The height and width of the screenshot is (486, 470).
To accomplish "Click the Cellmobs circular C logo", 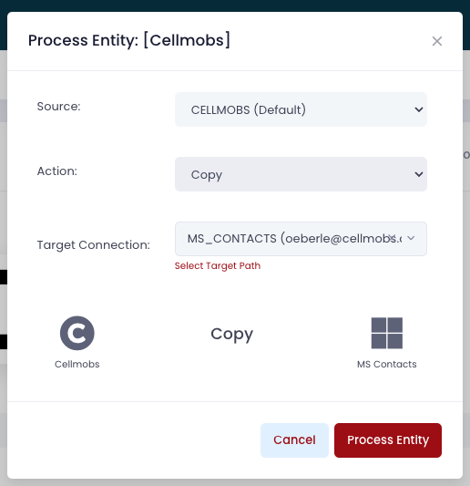I will (77, 333).
